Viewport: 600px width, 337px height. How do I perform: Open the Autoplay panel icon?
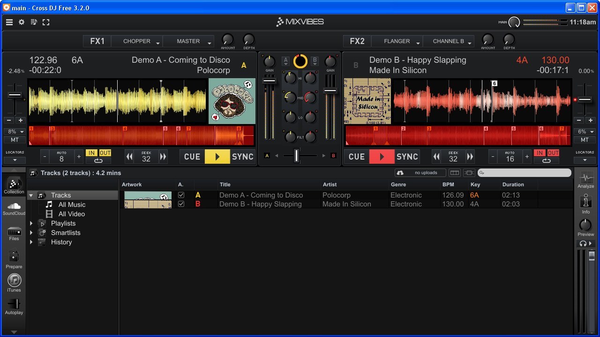(14, 307)
